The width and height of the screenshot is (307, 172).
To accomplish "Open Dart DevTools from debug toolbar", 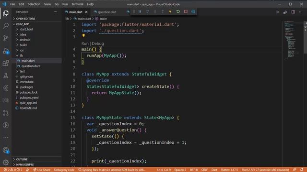I will coord(193,11).
